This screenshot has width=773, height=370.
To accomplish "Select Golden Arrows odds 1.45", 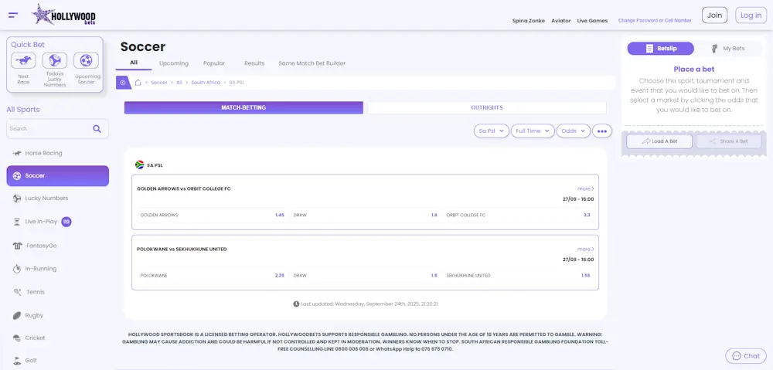I will 279,215.
